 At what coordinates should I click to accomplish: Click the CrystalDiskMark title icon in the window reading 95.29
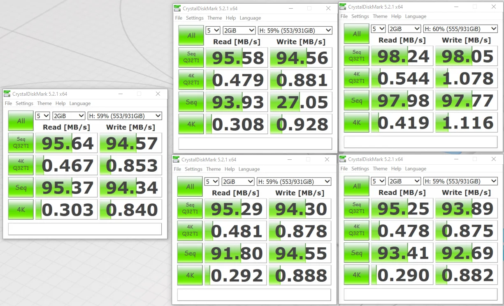[x=176, y=159]
